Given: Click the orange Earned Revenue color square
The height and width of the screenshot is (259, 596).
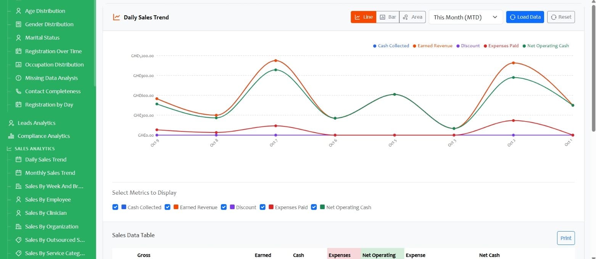Looking at the screenshot, I should pyautogui.click(x=176, y=207).
